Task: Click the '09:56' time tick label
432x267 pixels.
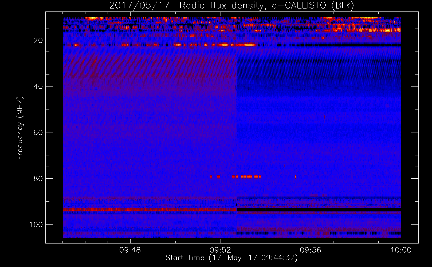Action: 311,250
